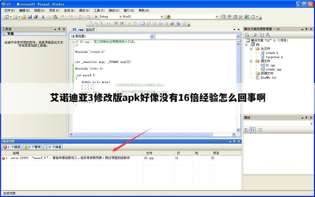Pin the 工具箱 toolbox panel

tap(59, 29)
